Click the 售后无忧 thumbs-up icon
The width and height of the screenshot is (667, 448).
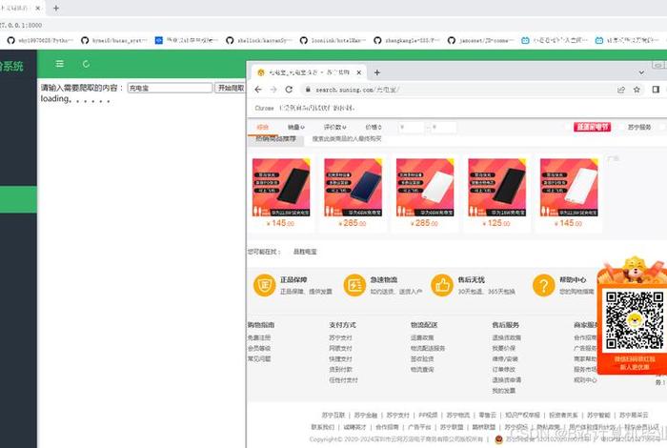point(442,285)
